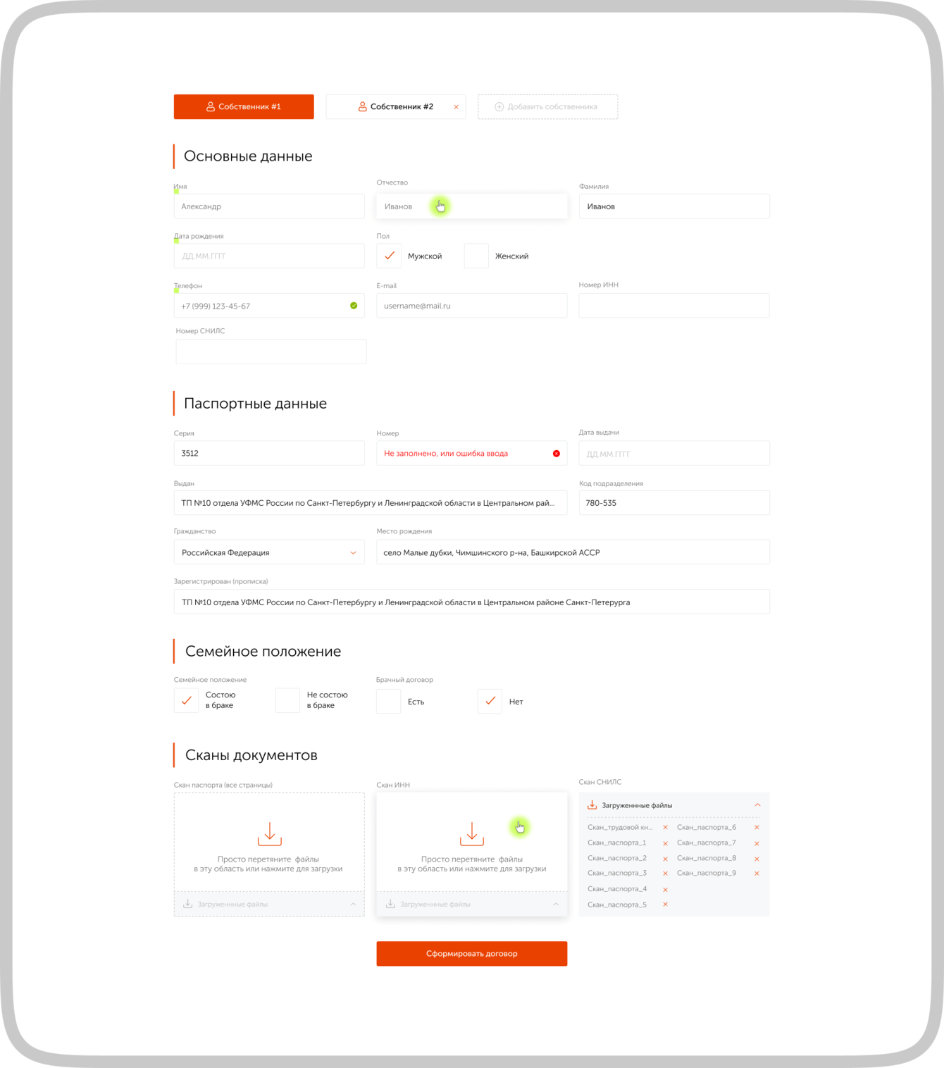Click file name Скан_паспорта_4
Viewport: 944px width, 1068px height.
coord(617,889)
